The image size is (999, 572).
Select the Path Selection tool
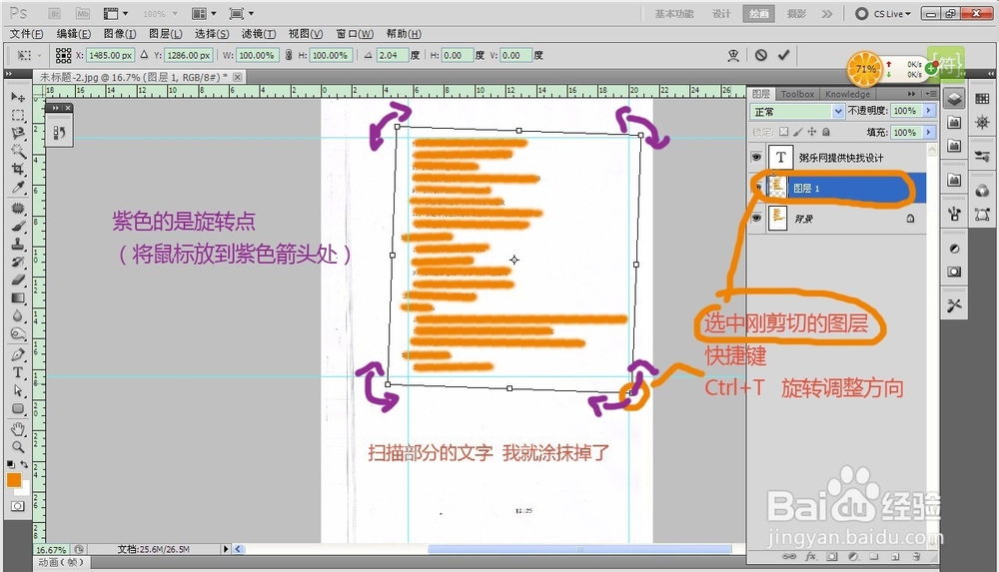pyautogui.click(x=18, y=390)
